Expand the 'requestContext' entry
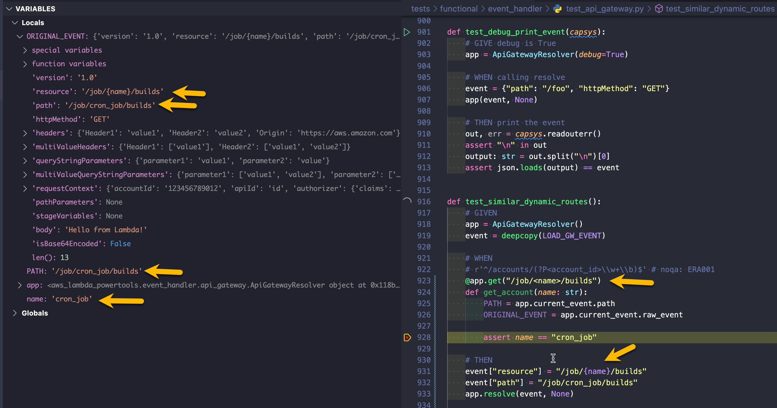The width and height of the screenshot is (777, 408). pos(25,188)
